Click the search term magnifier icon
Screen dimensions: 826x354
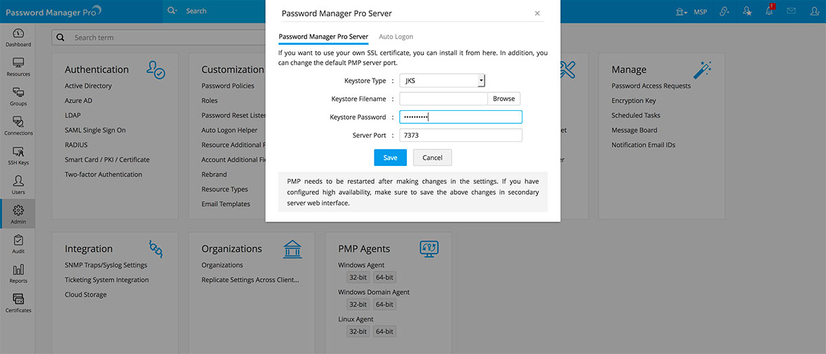tap(61, 37)
